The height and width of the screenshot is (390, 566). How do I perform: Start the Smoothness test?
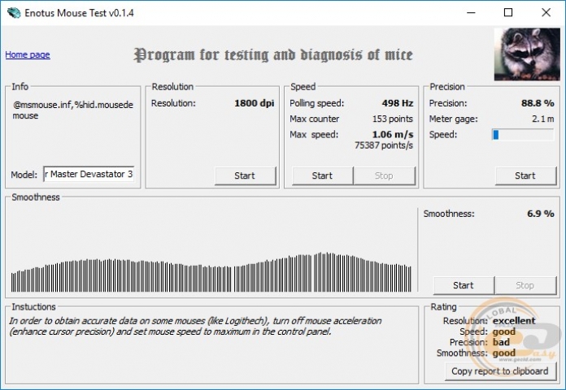click(x=464, y=285)
